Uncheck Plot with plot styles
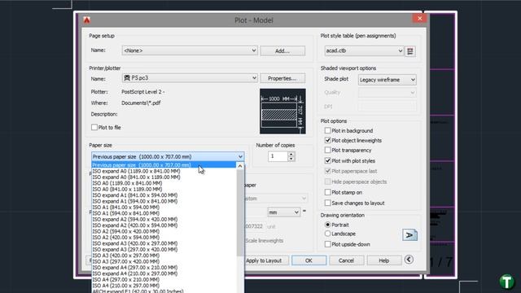 327,161
